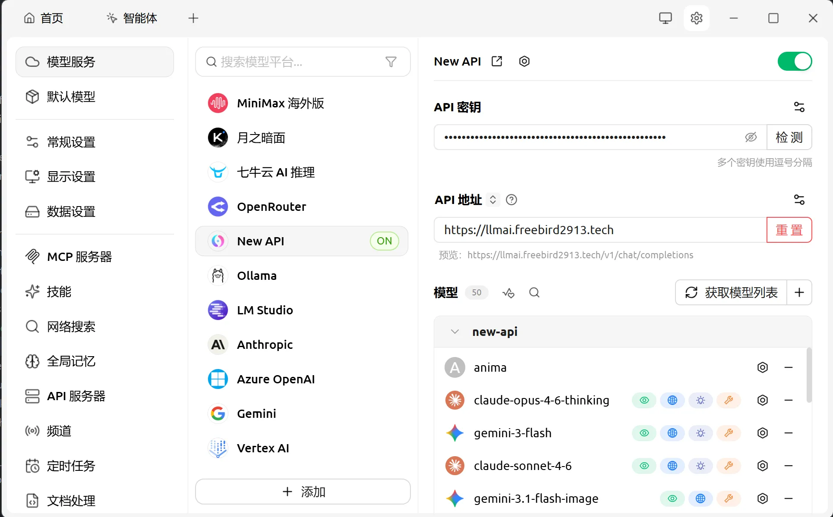Image resolution: width=833 pixels, height=517 pixels.
Task: Open 全局记忆 settings section
Action: click(95, 361)
